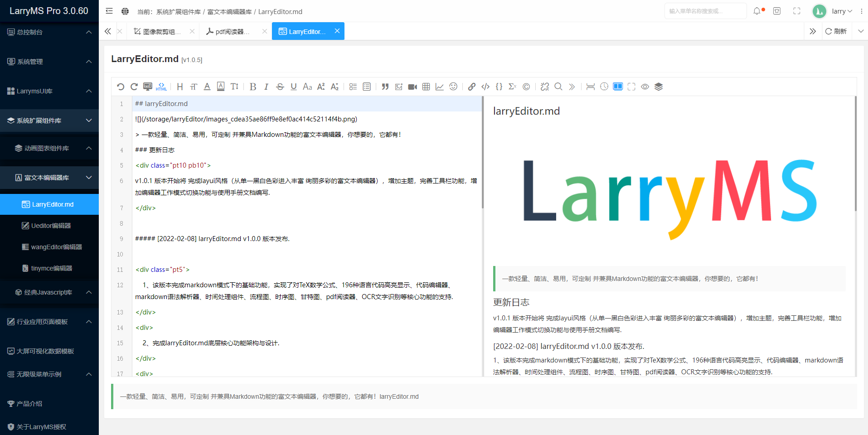The height and width of the screenshot is (435, 868).
Task: Open 大屏可视化数据模板 in sidebar
Action: (49, 351)
